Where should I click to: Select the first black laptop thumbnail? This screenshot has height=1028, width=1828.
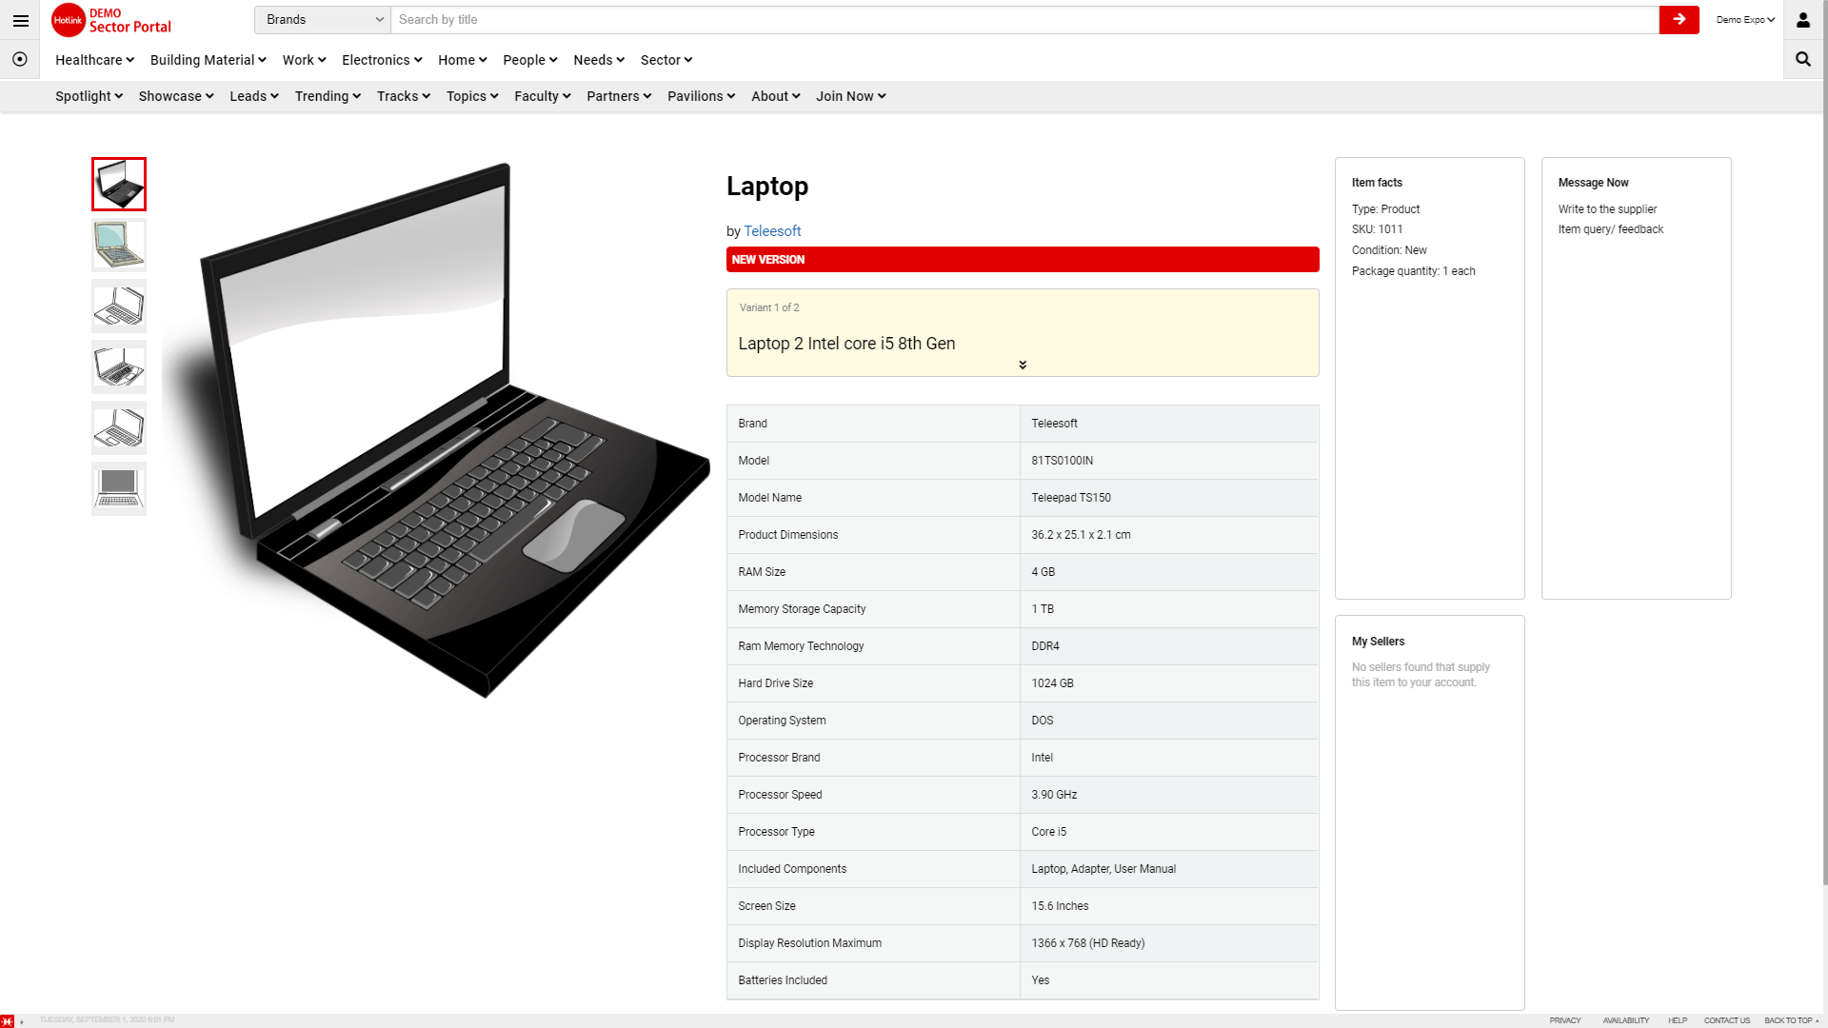click(x=119, y=185)
